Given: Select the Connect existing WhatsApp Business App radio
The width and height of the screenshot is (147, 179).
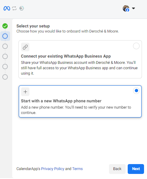Looking at the screenshot, I should coord(136,46).
